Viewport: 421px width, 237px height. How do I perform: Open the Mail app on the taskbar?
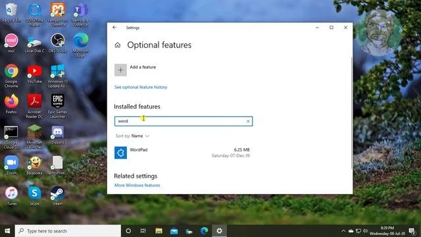(x=174, y=231)
